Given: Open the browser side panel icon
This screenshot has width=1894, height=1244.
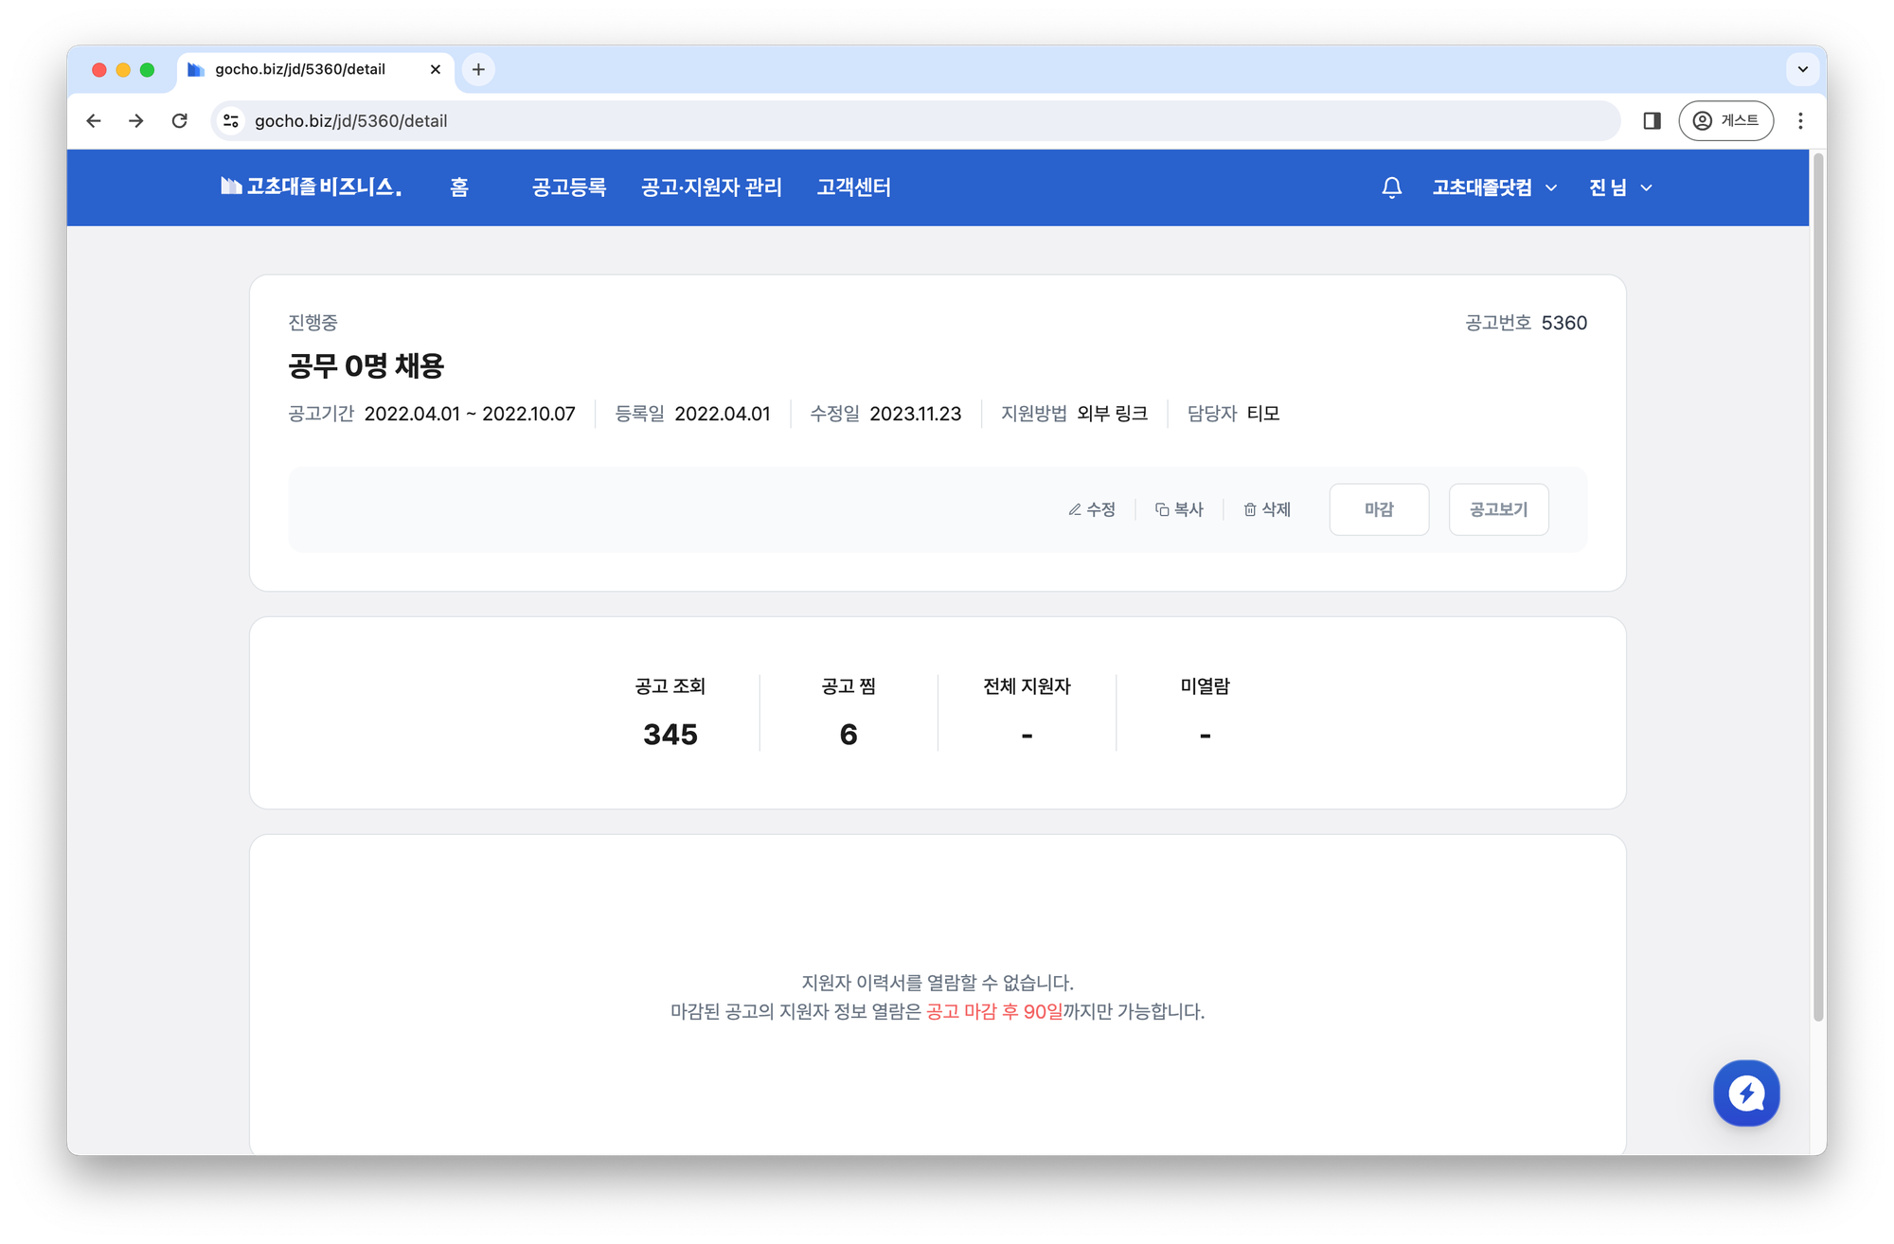Looking at the screenshot, I should click(x=1652, y=121).
